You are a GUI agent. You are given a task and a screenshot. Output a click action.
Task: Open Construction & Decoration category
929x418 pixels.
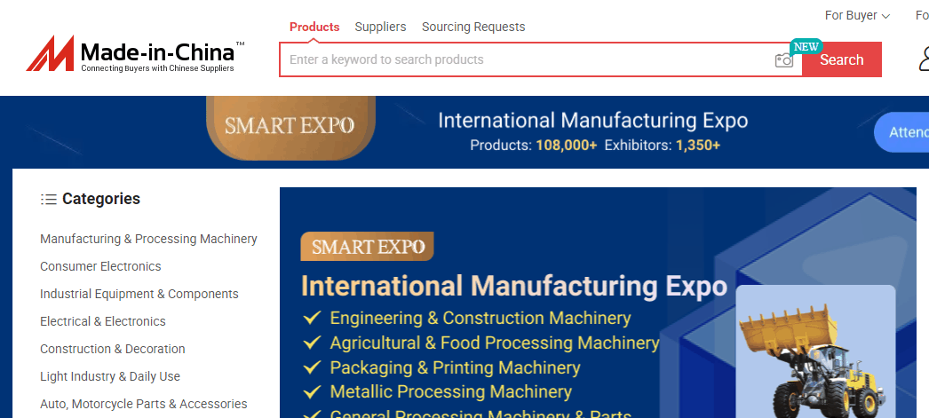coord(113,349)
